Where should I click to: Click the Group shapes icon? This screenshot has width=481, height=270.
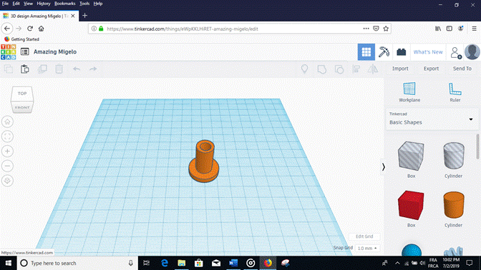322,69
